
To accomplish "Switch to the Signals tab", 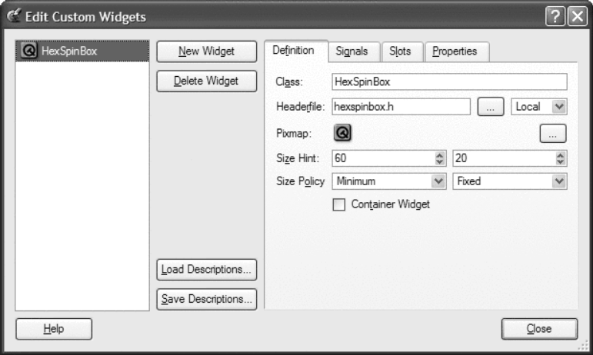I will coord(354,51).
